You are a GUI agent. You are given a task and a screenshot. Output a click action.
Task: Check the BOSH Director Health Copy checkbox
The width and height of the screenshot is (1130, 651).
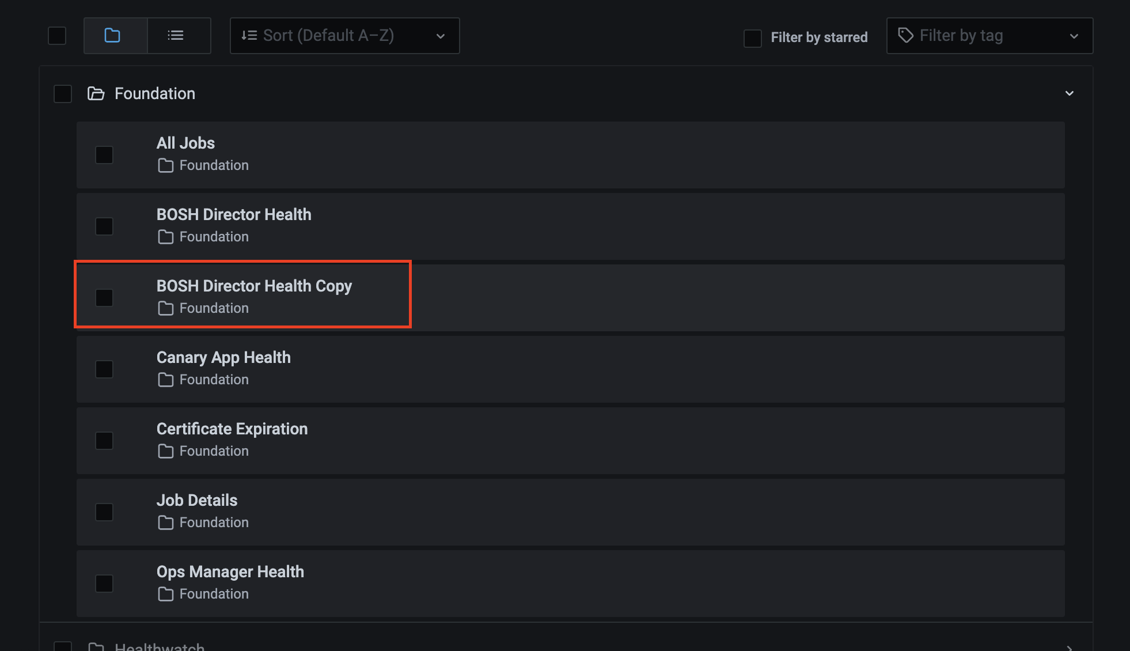point(104,298)
